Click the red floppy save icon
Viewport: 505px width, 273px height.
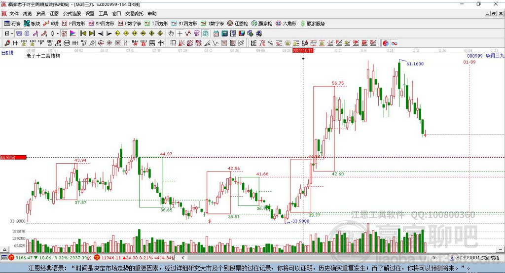[242, 34]
